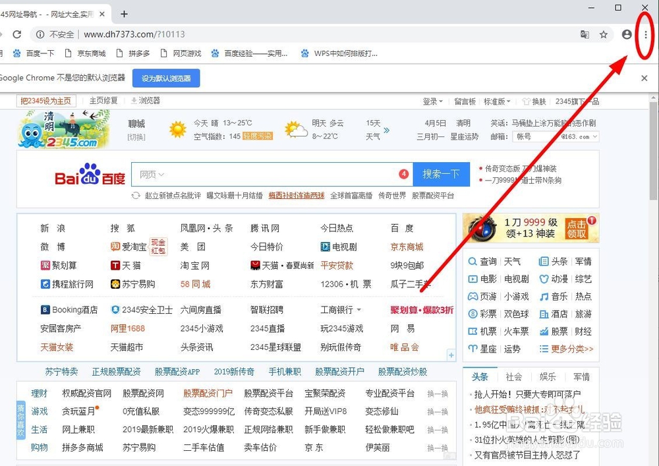
Task: Open the 聚划算 link with icon
Action: coord(59,266)
